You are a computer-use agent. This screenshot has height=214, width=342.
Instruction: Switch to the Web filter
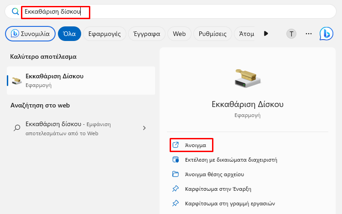pos(179,34)
